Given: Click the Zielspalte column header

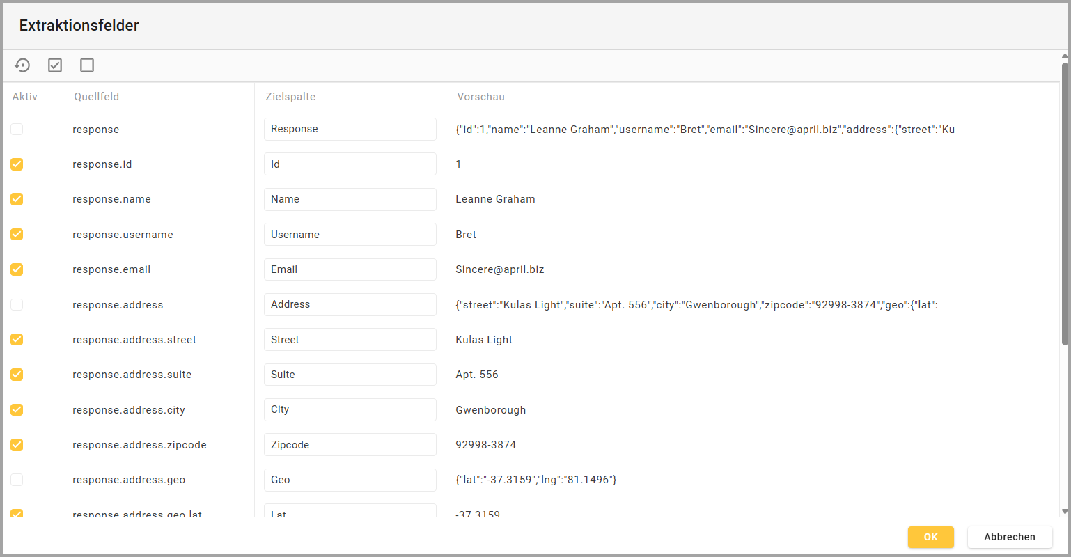Looking at the screenshot, I should (x=290, y=97).
